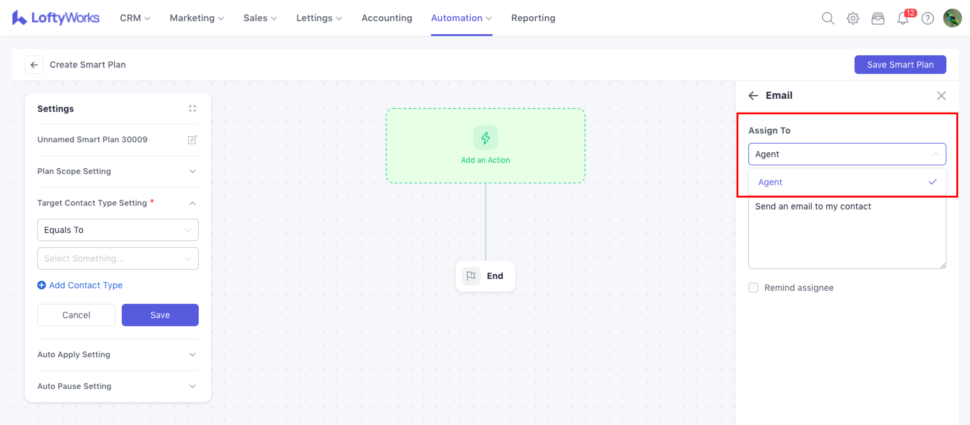The width and height of the screenshot is (970, 425).
Task: Open the inbox tray icon
Action: (x=878, y=18)
